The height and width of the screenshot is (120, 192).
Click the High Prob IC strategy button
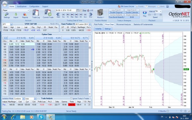[x=132, y=10]
